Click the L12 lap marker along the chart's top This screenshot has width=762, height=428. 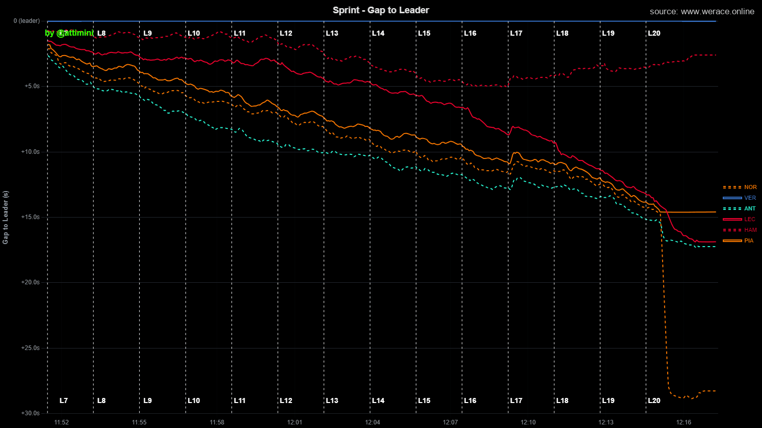point(286,33)
